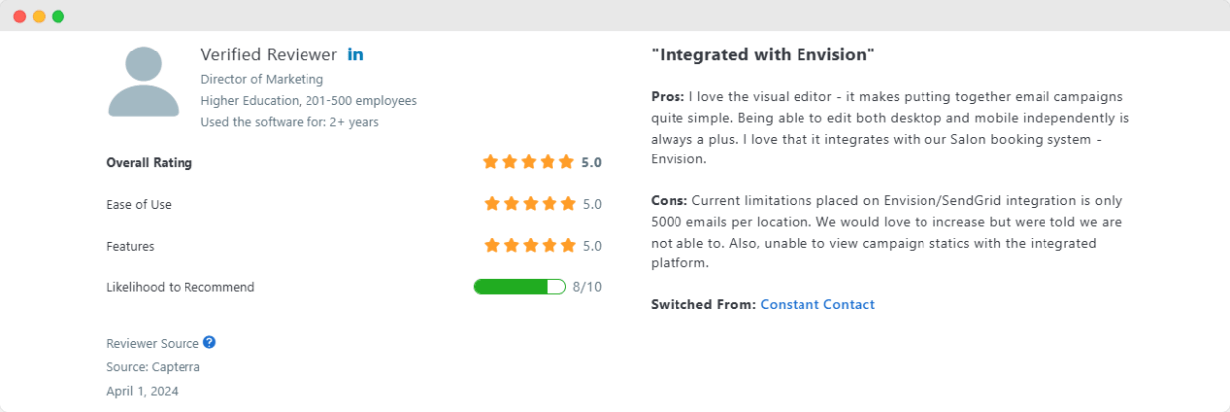
Task: Click the Verified Reviewer name
Action: click(x=269, y=54)
